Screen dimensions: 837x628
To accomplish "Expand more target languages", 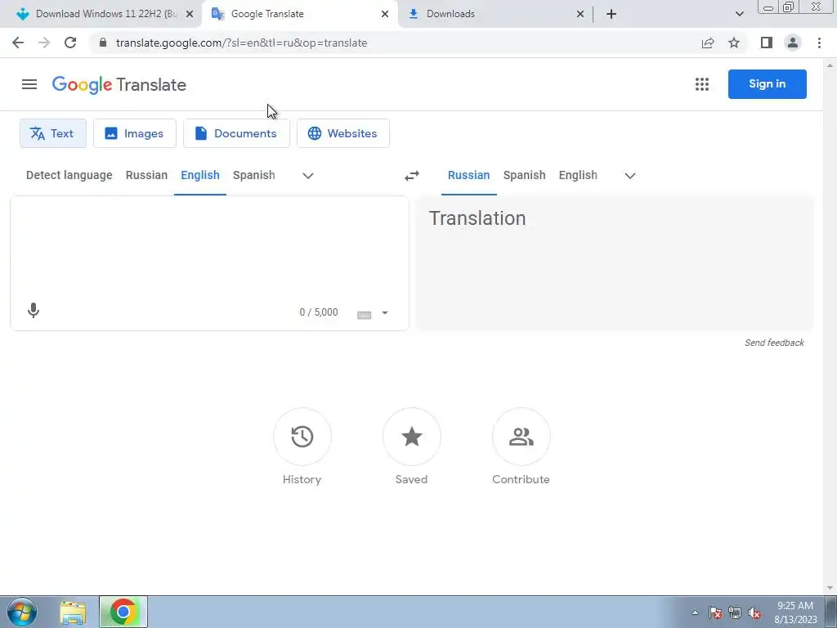I will pos(630,176).
